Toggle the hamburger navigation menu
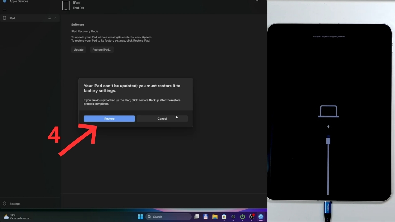Viewport: 395px width, 222px height. click(5, 10)
